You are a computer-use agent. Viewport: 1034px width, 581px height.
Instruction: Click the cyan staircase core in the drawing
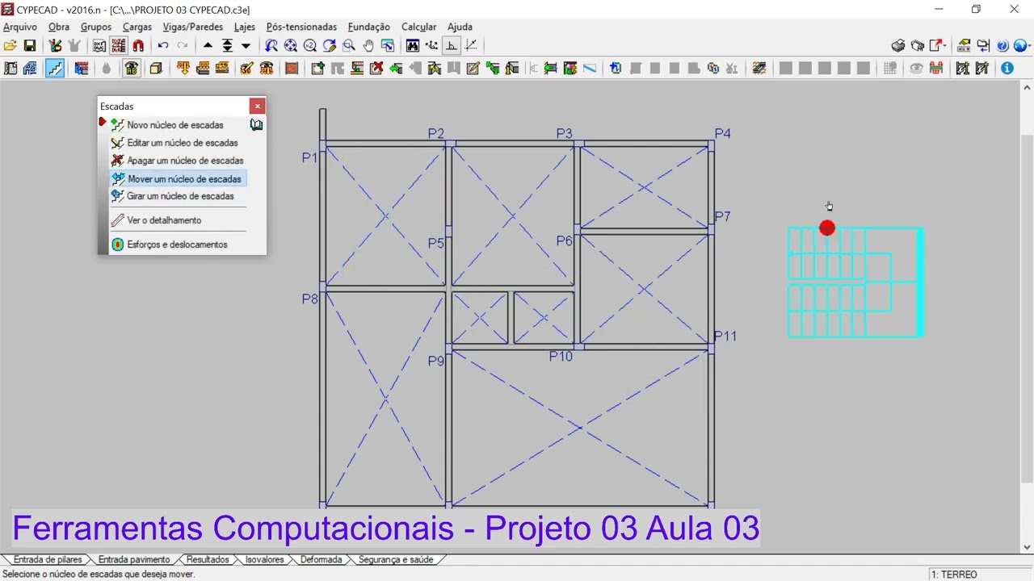(855, 282)
